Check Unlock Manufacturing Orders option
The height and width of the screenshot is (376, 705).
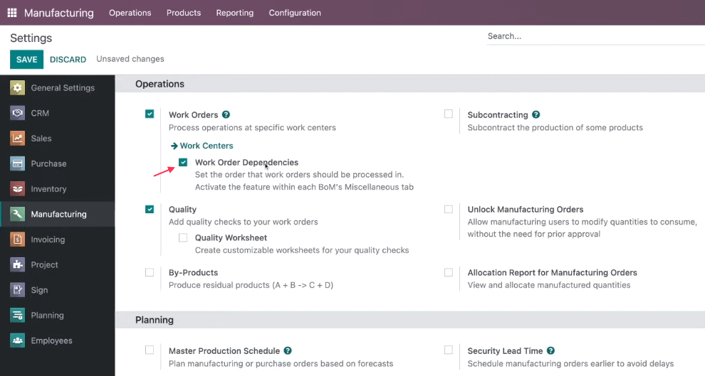click(449, 209)
